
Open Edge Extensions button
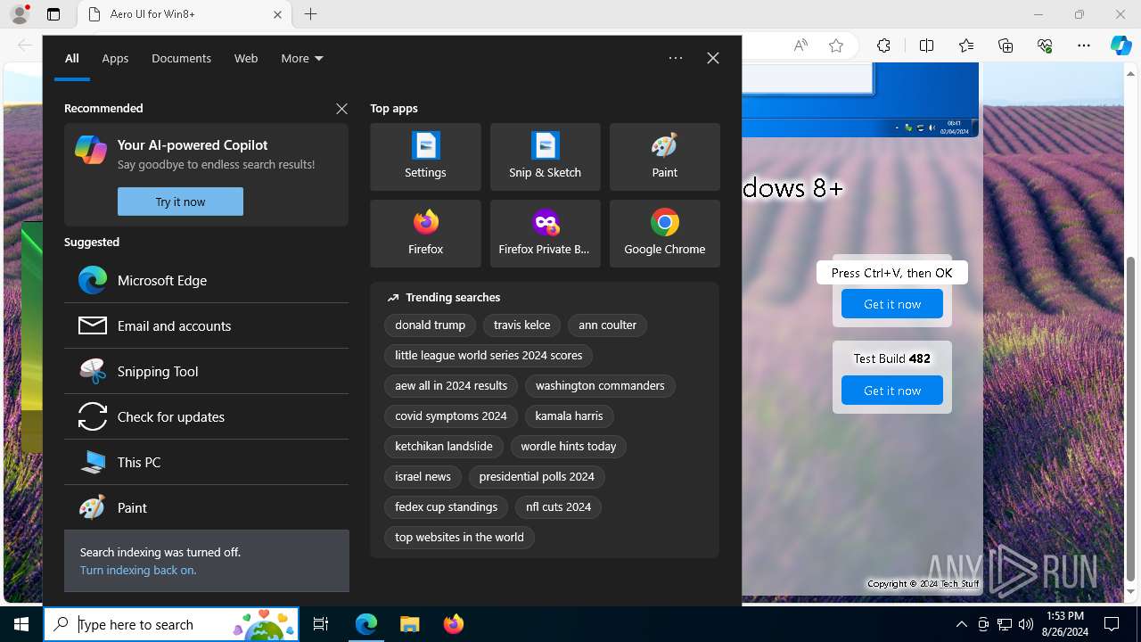(x=883, y=45)
